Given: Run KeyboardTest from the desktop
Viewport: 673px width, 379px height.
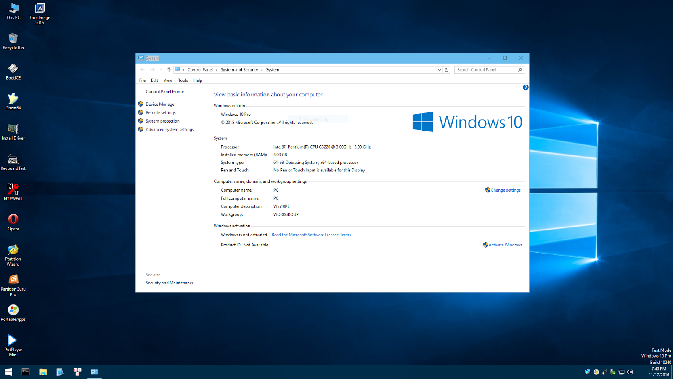Looking at the screenshot, I should [13, 160].
